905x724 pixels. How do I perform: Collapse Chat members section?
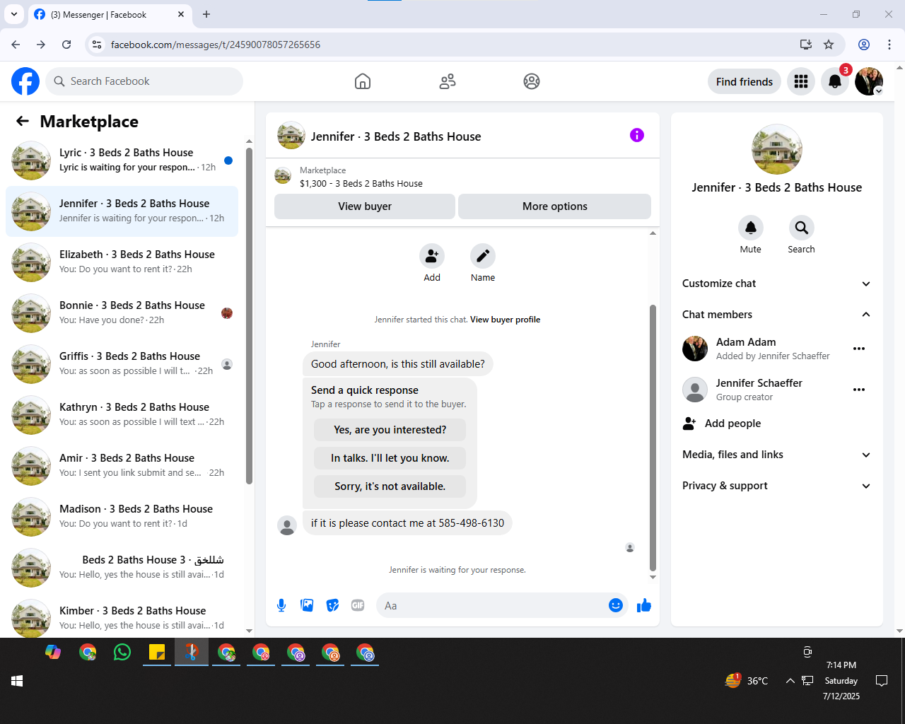pos(776,315)
